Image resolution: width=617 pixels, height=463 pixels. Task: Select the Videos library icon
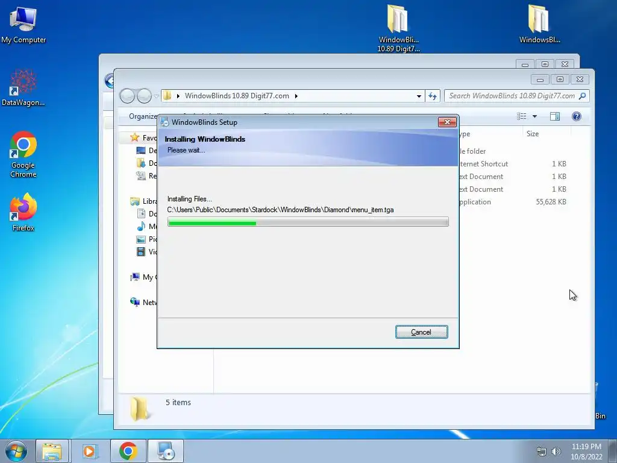tap(141, 251)
